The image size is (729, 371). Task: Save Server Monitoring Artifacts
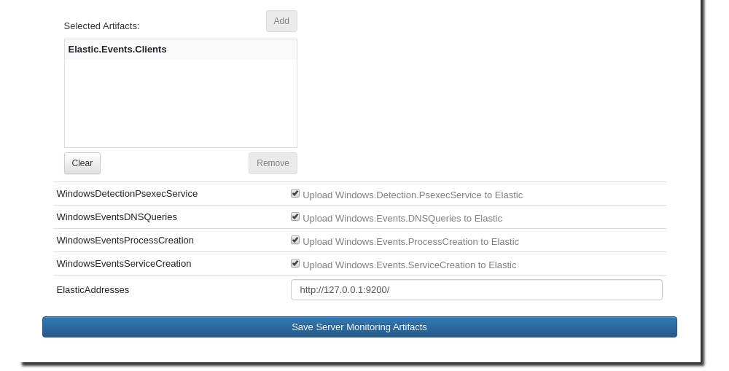click(x=359, y=327)
